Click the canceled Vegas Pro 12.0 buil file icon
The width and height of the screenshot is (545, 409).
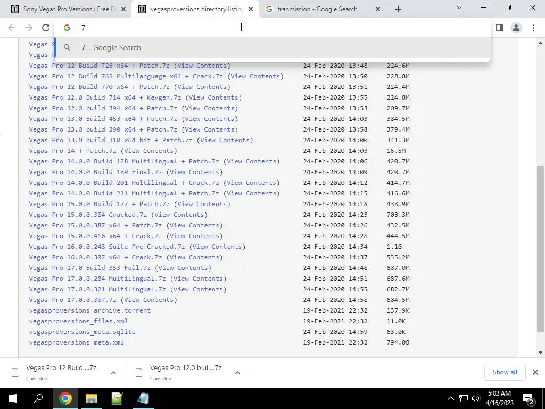139,372
